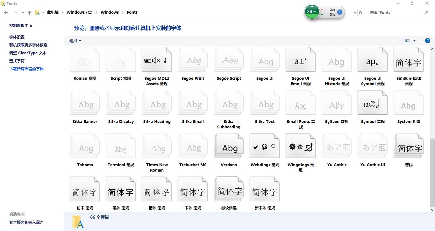This screenshot has height=231, width=435.
Task: Go back using the back arrow
Action: coord(6,12)
